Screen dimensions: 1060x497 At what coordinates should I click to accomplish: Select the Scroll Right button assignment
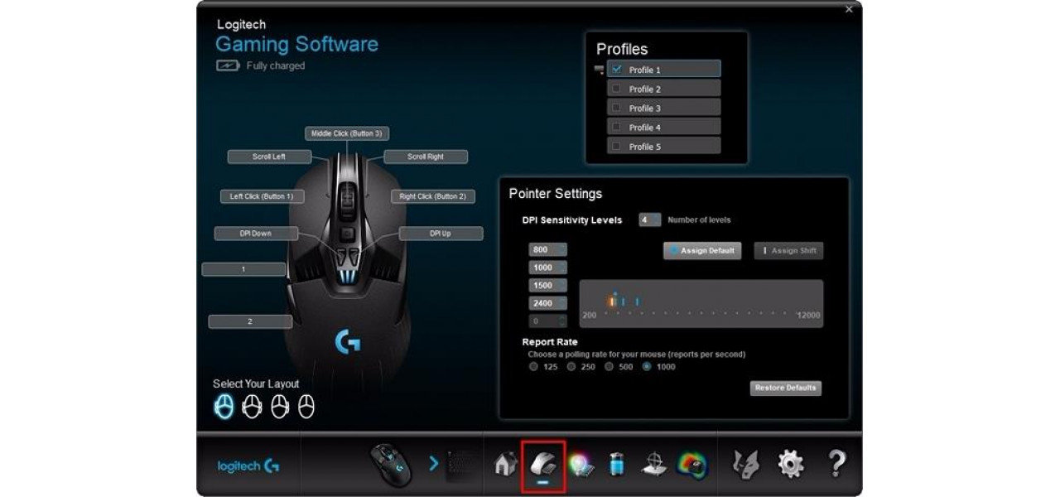pyautogui.click(x=426, y=157)
